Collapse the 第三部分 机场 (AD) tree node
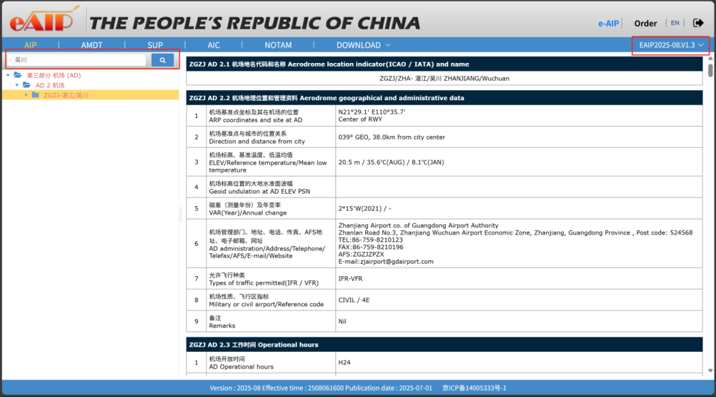The height and width of the screenshot is (397, 716). [x=8, y=76]
